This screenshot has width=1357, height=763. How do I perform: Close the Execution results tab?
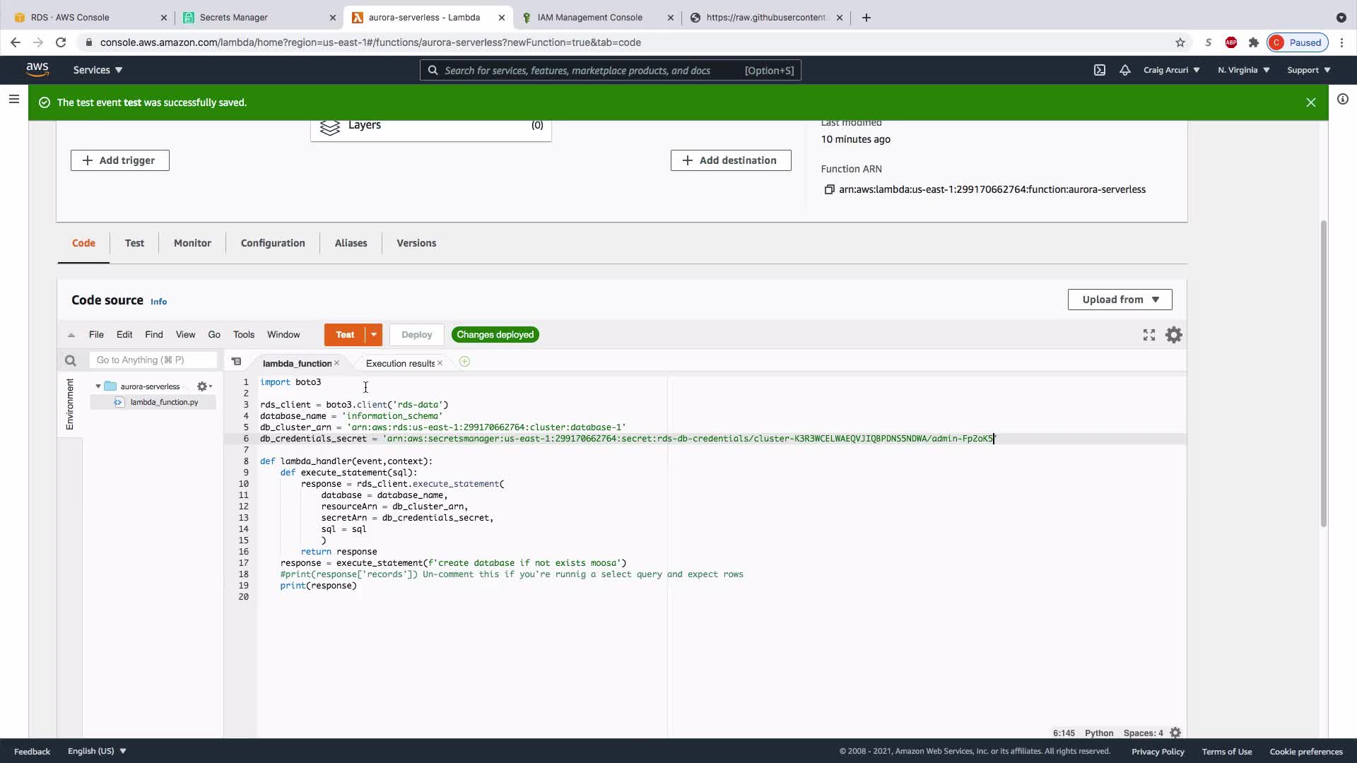coord(440,363)
